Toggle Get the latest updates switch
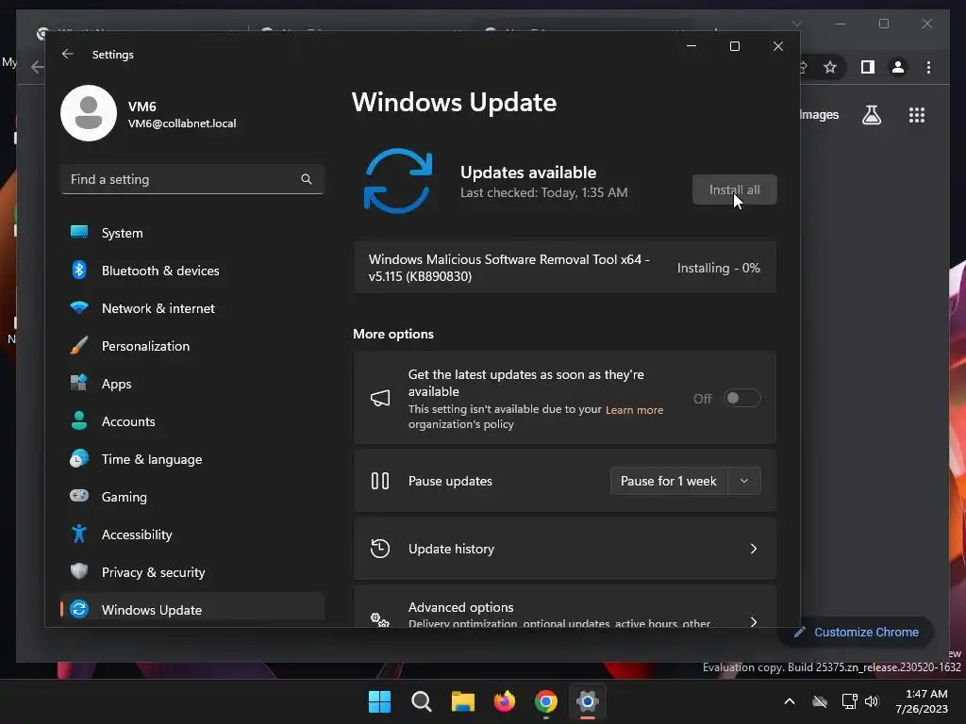The height and width of the screenshot is (724, 966). tap(741, 399)
